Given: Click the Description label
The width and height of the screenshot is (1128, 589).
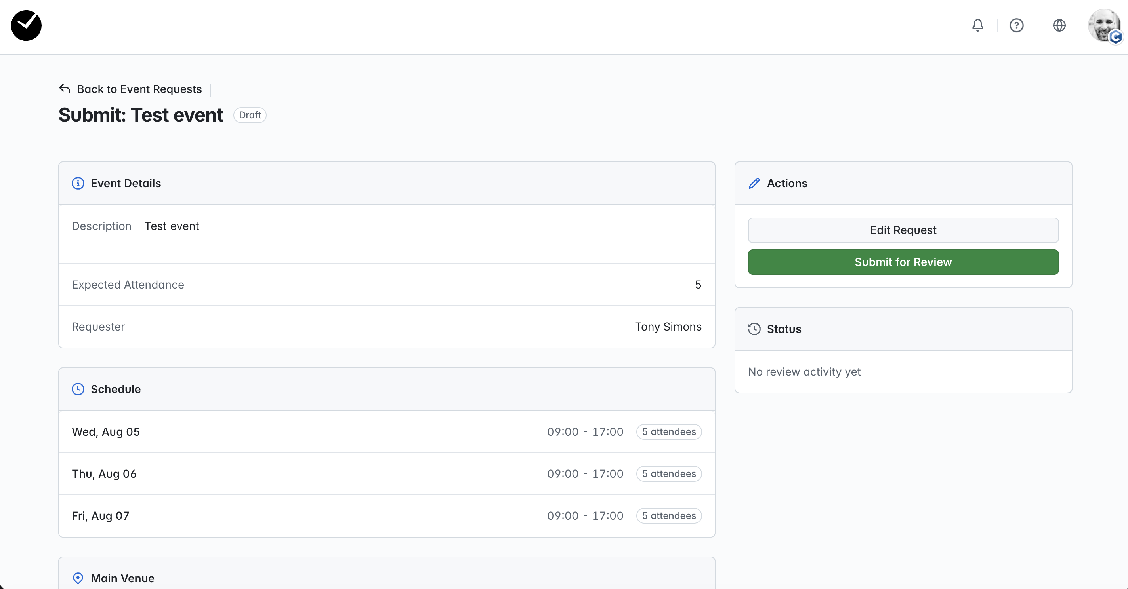Looking at the screenshot, I should pos(101,226).
